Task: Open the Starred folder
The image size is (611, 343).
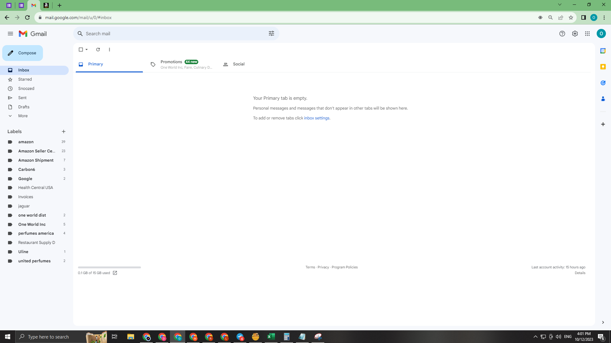Action: (x=34, y=79)
